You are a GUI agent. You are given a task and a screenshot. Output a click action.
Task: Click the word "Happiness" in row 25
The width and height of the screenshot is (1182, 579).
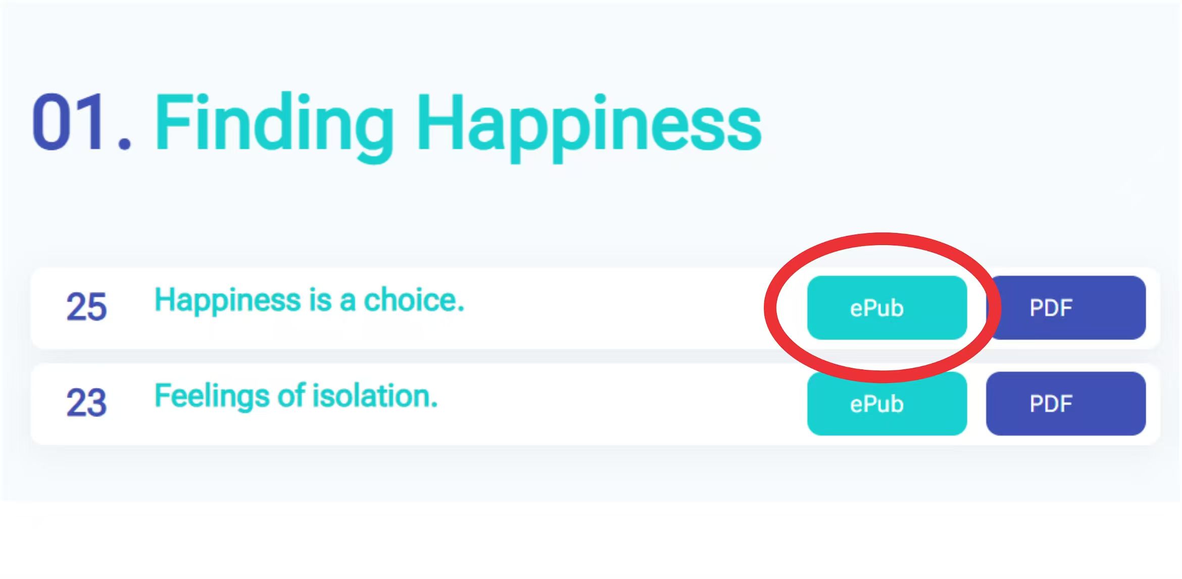pyautogui.click(x=227, y=300)
